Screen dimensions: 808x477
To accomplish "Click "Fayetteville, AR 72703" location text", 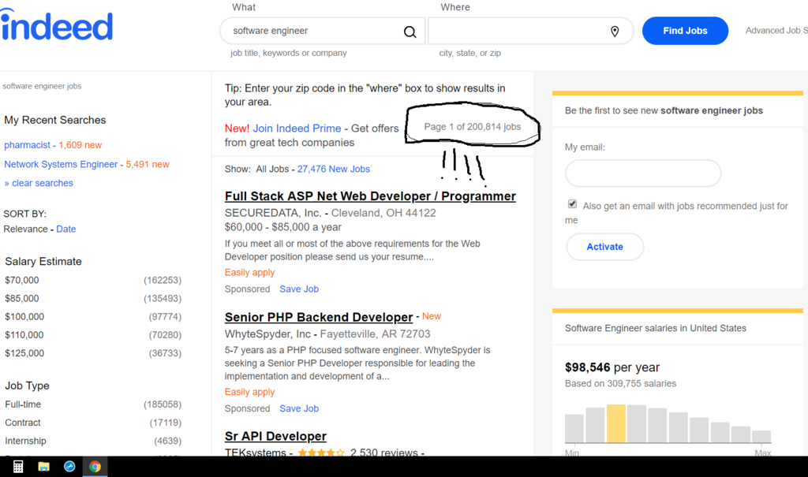I will [375, 334].
